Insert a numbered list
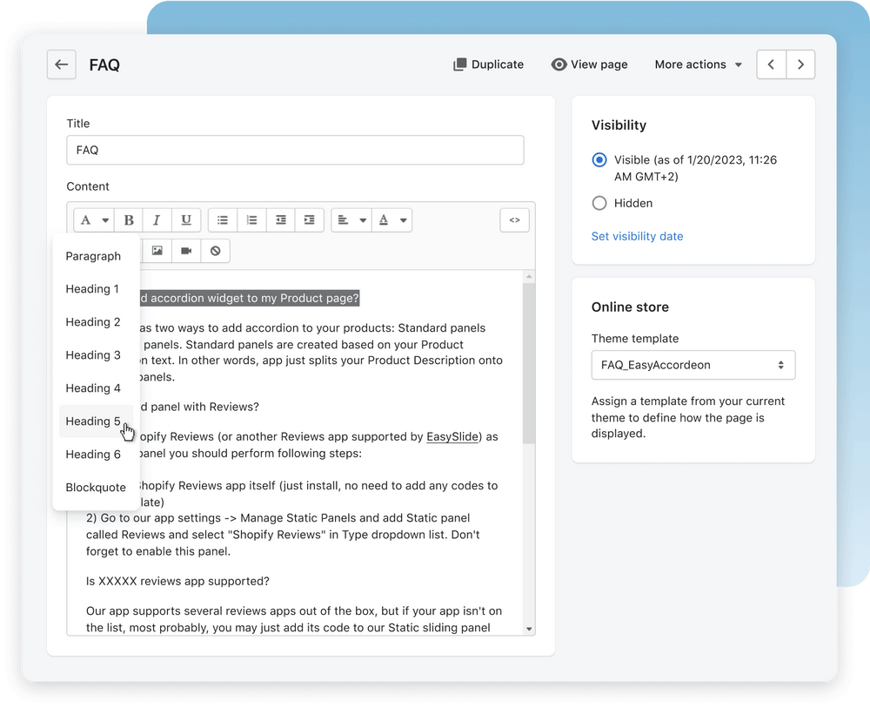Image resolution: width=870 pixels, height=708 pixels. coord(251,219)
